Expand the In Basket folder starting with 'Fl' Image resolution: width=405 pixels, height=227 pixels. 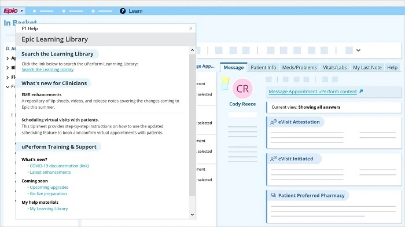point(8,77)
